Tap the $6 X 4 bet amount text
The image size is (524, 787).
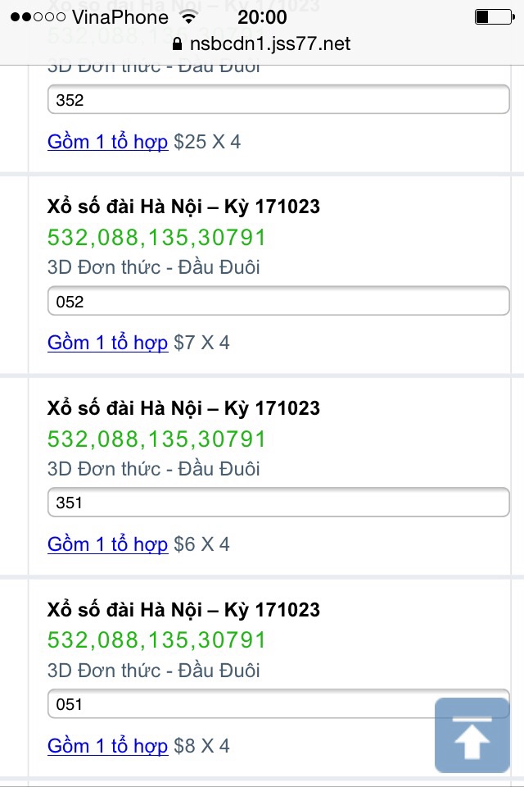pos(201,544)
